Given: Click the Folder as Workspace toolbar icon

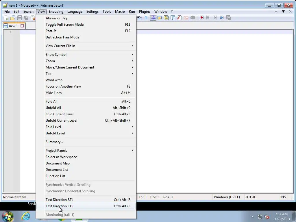Looking at the screenshot, I should [x=186, y=18].
